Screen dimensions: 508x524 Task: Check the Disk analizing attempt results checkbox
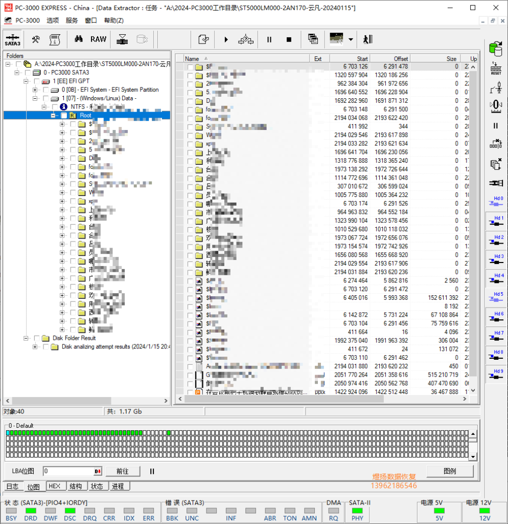pos(45,347)
